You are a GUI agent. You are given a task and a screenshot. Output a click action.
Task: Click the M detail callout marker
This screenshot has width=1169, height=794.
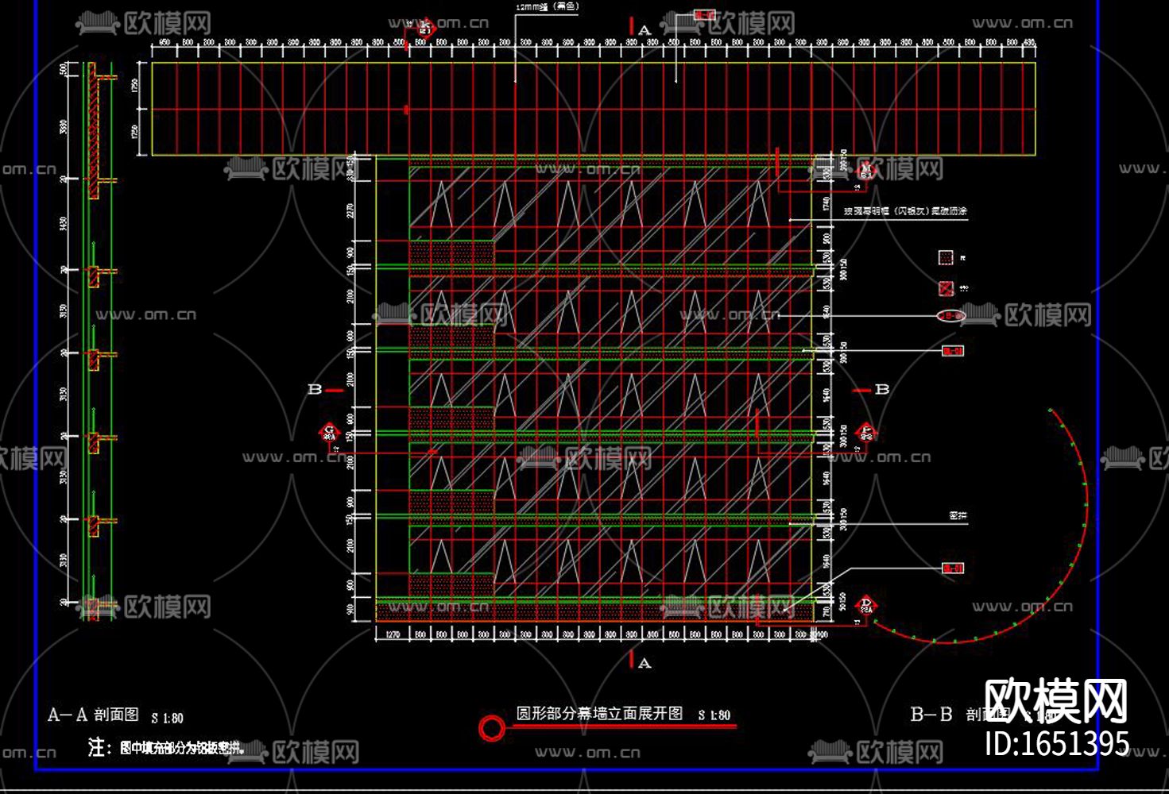tap(865, 170)
